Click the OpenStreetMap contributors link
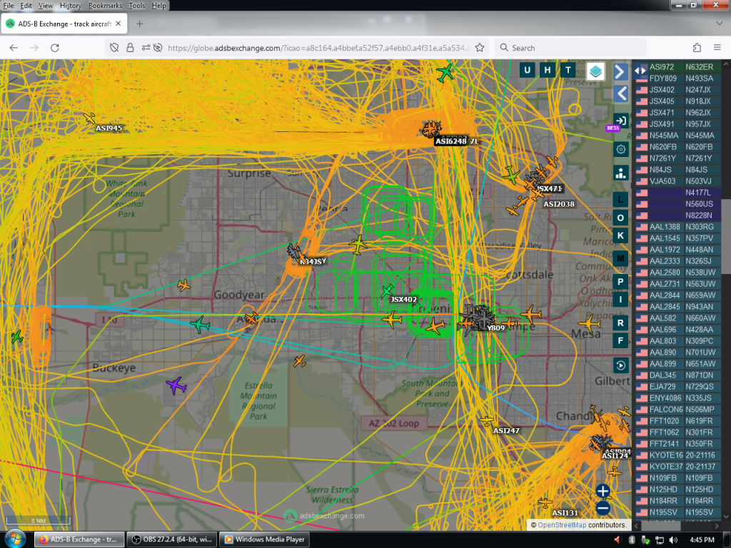731x548 pixels. [562, 525]
